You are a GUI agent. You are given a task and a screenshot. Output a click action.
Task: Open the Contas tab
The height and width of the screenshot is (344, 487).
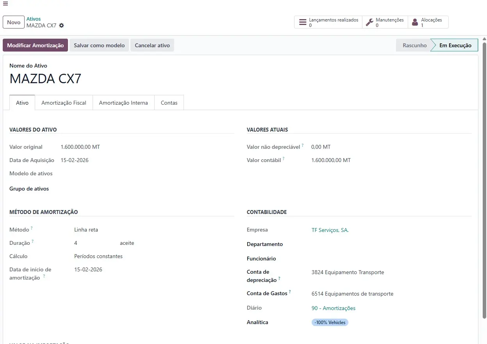pos(169,103)
